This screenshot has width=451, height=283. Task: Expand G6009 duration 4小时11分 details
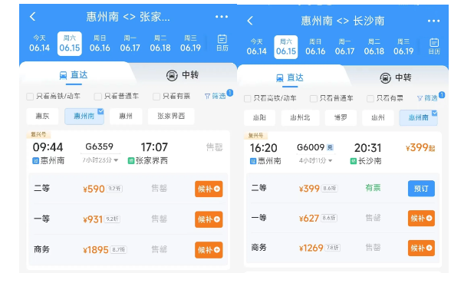point(315,160)
